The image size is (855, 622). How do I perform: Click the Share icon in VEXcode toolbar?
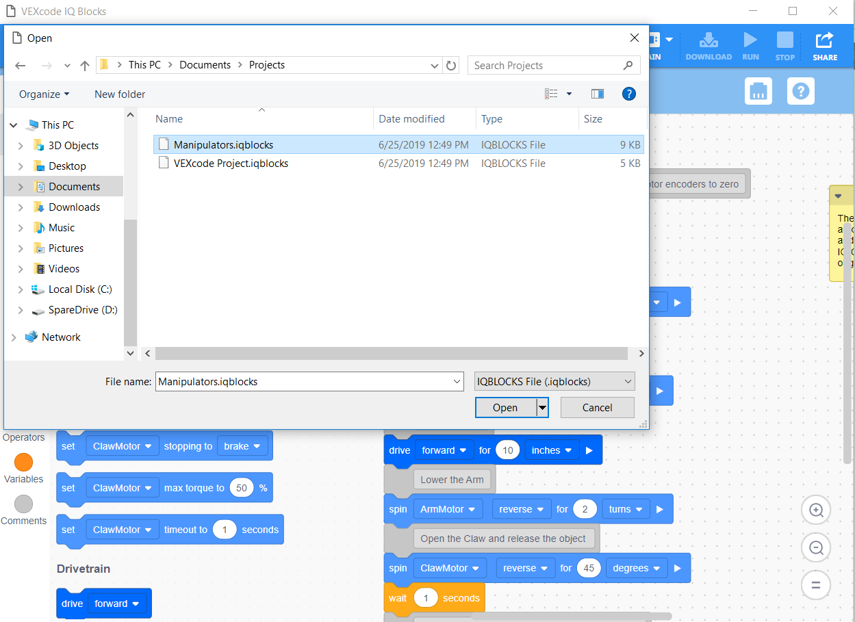pyautogui.click(x=825, y=40)
